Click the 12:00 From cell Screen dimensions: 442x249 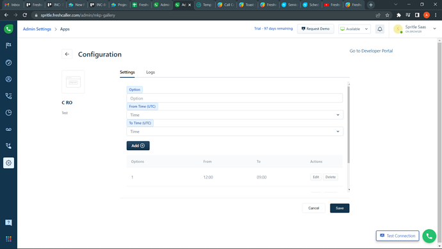208,177
